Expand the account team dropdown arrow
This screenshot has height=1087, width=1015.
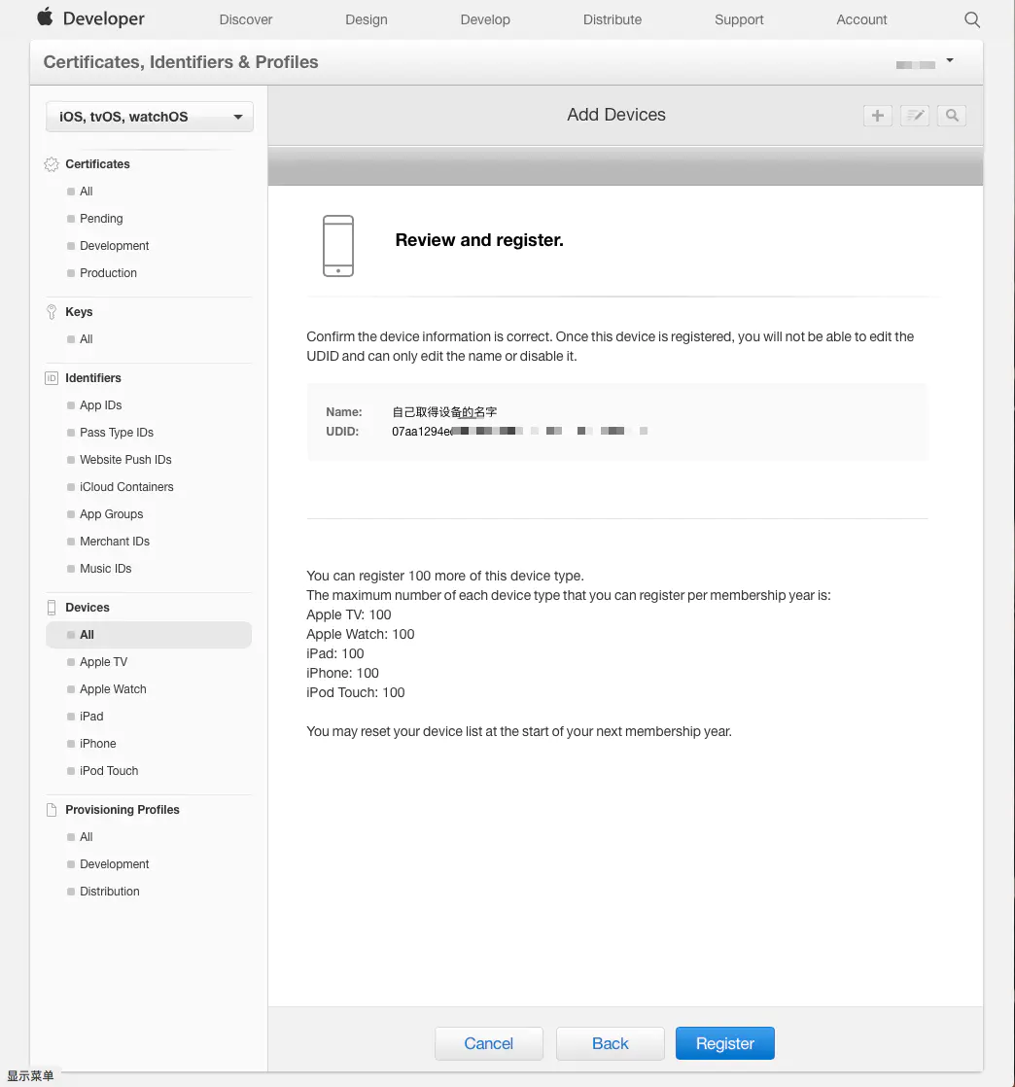pyautogui.click(x=950, y=60)
